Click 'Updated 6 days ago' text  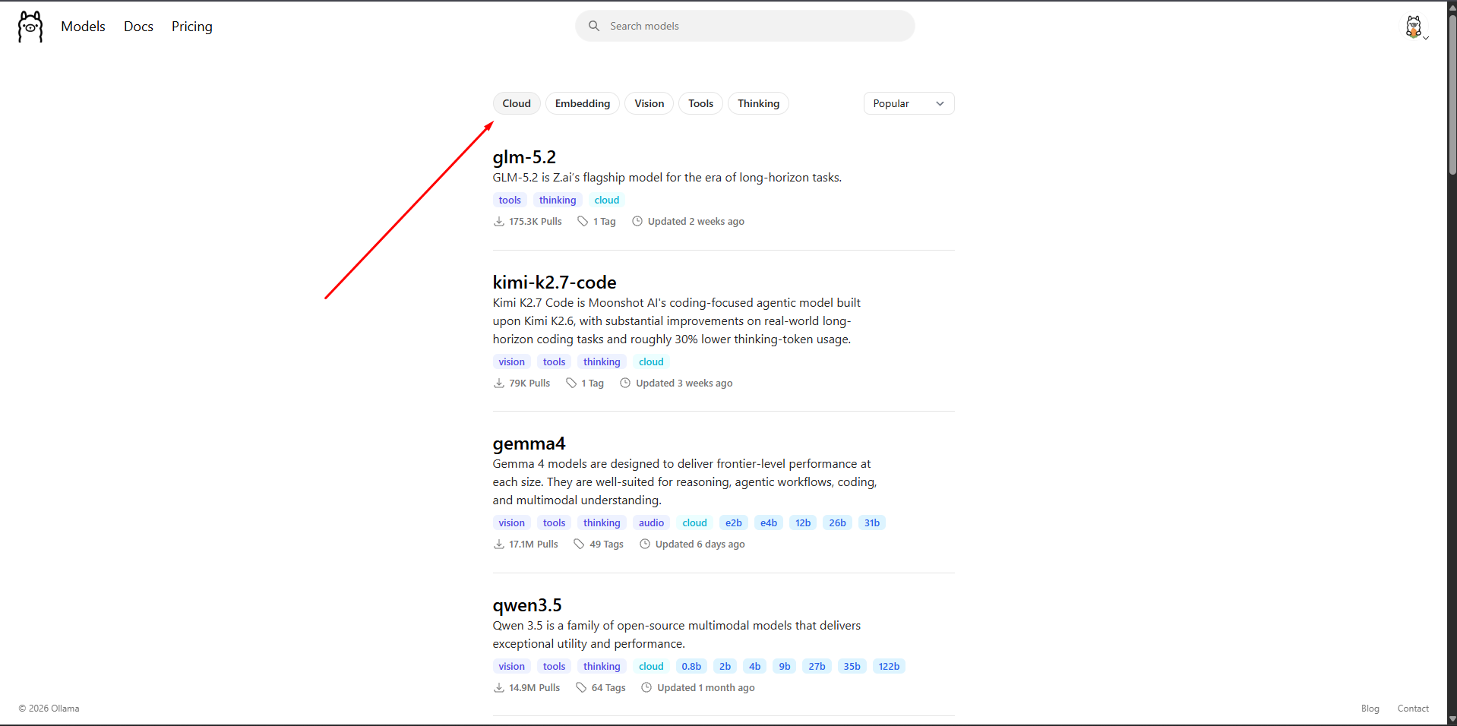pyautogui.click(x=700, y=544)
